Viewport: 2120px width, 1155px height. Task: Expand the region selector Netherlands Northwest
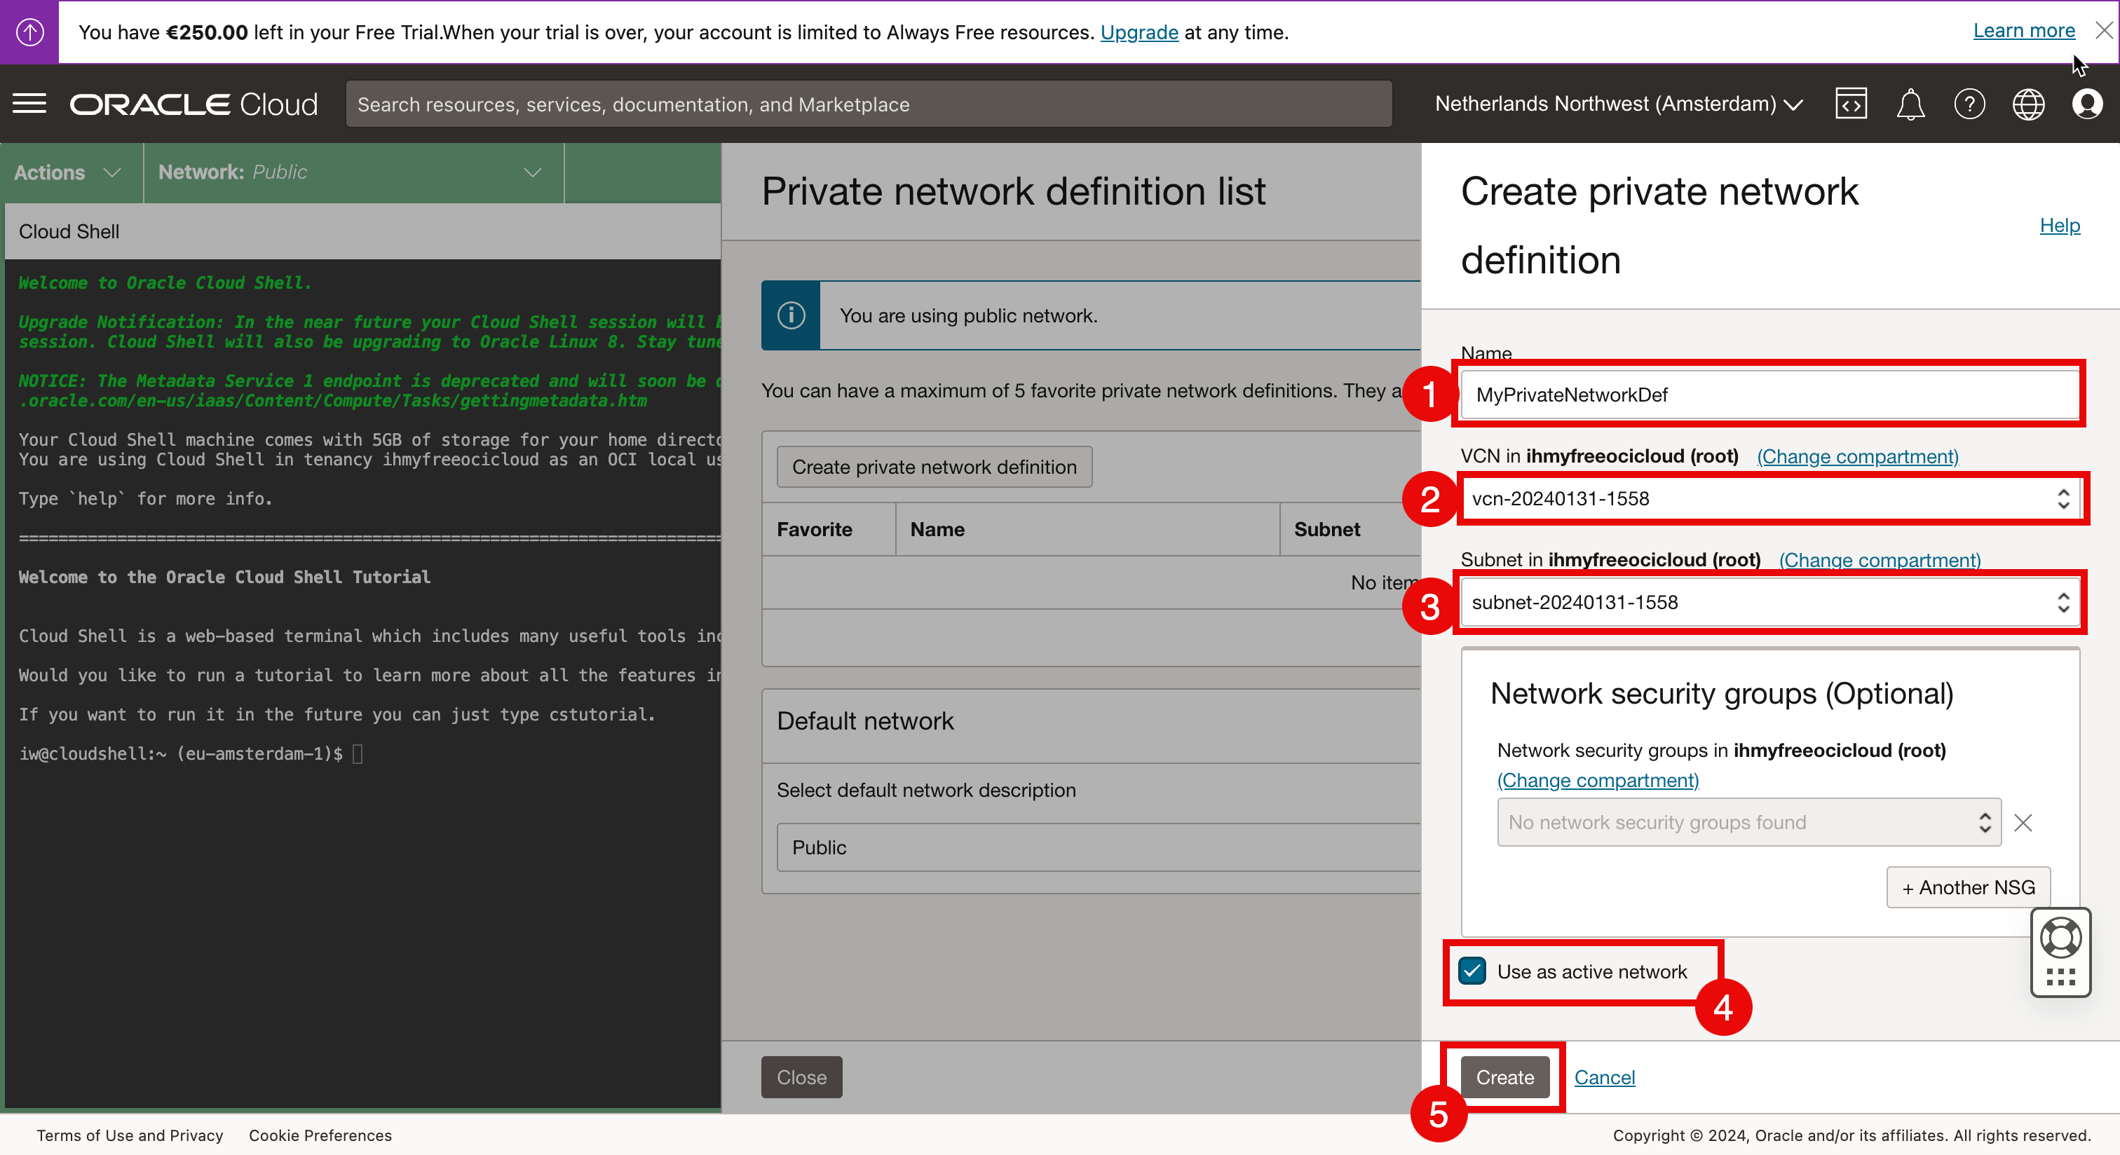click(x=1618, y=104)
